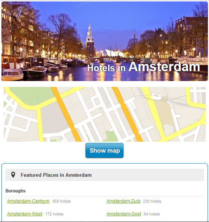Click the location pin icon beside Featured Places
The height and width of the screenshot is (222, 209).
point(13,175)
